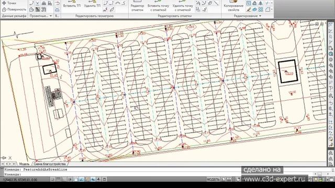Select Удалить точку с отметкой tool
The image size is (335, 188).
[183, 6]
